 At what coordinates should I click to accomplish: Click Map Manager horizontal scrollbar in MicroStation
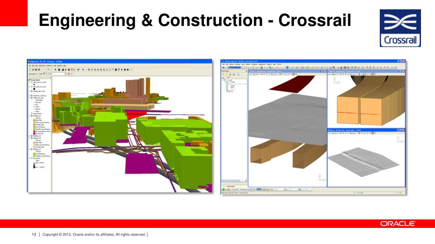click(x=234, y=180)
